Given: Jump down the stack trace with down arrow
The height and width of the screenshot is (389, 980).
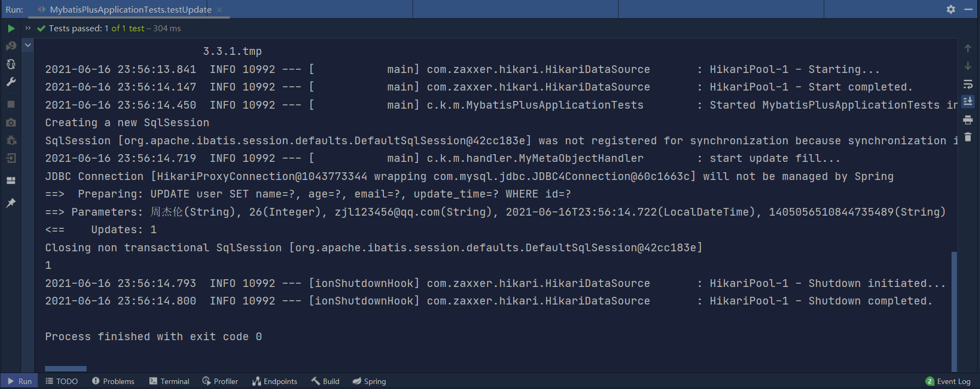Looking at the screenshot, I should [x=968, y=65].
